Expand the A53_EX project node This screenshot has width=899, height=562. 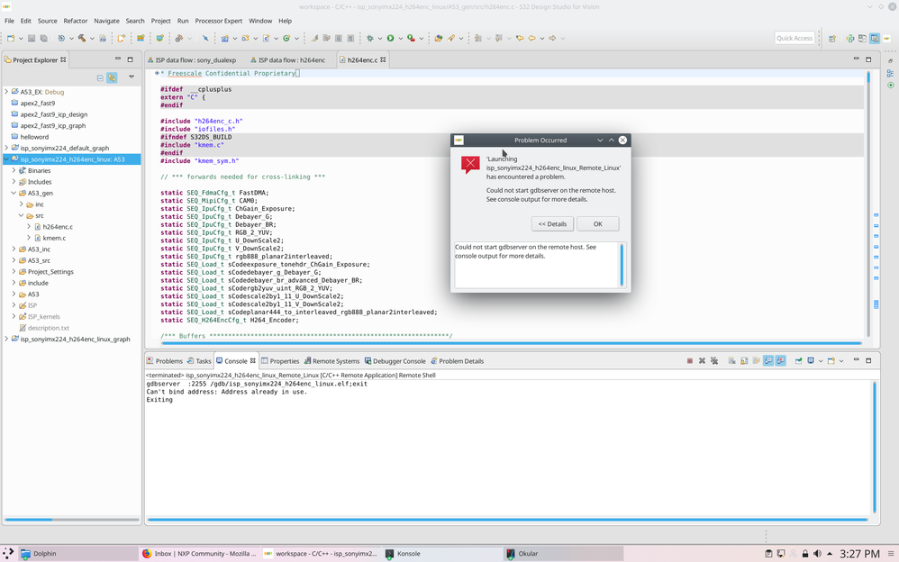click(6, 92)
